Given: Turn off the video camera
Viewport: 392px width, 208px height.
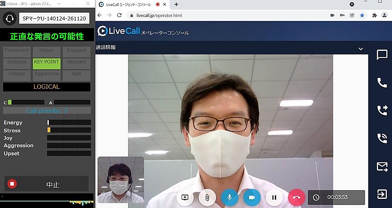Looking at the screenshot, I should 252,197.
